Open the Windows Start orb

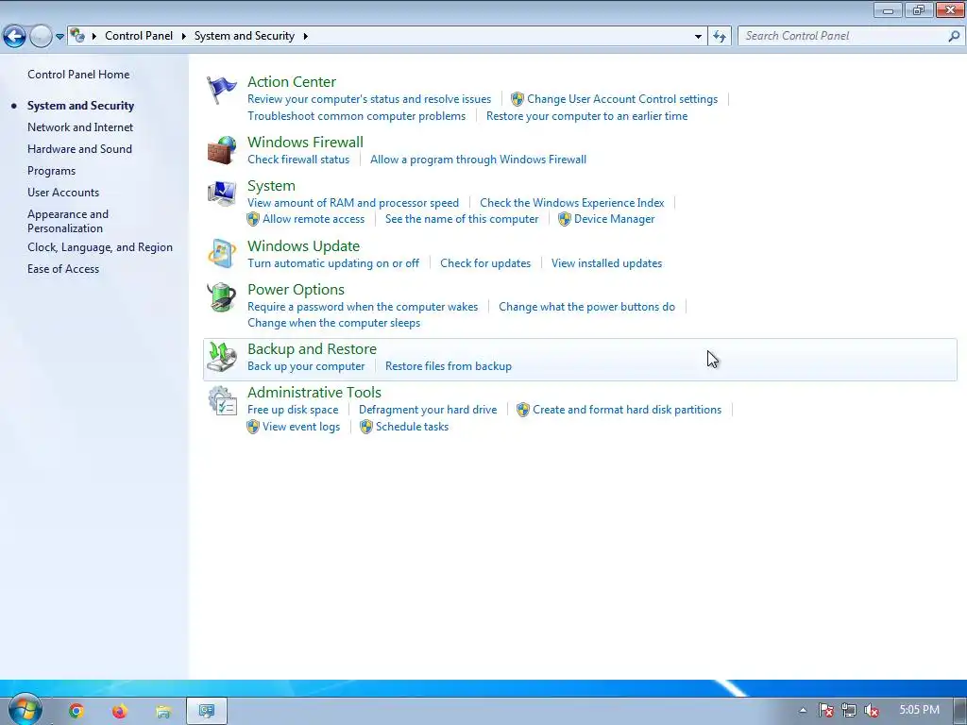tap(25, 710)
